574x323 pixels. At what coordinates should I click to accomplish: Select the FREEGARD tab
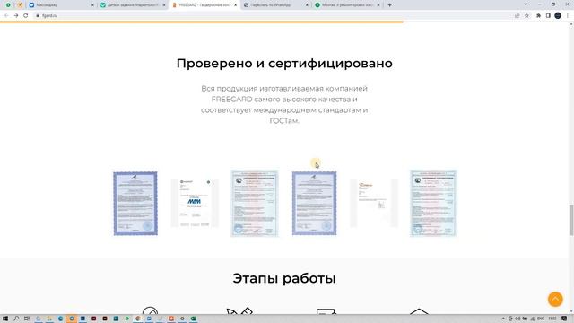pos(204,5)
